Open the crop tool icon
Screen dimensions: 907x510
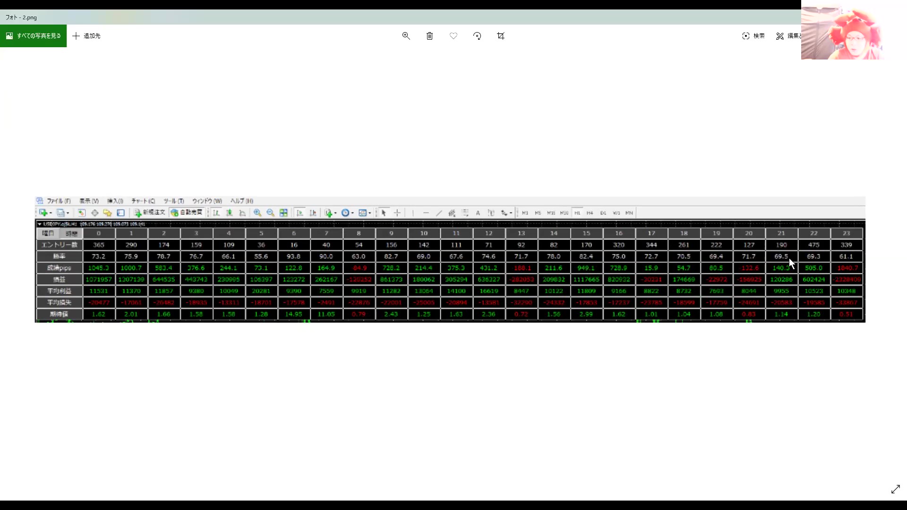coord(501,36)
